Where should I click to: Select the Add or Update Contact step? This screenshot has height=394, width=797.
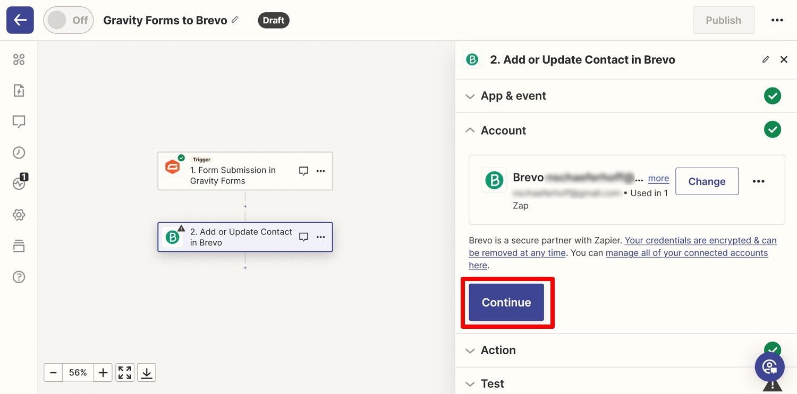[x=245, y=237]
